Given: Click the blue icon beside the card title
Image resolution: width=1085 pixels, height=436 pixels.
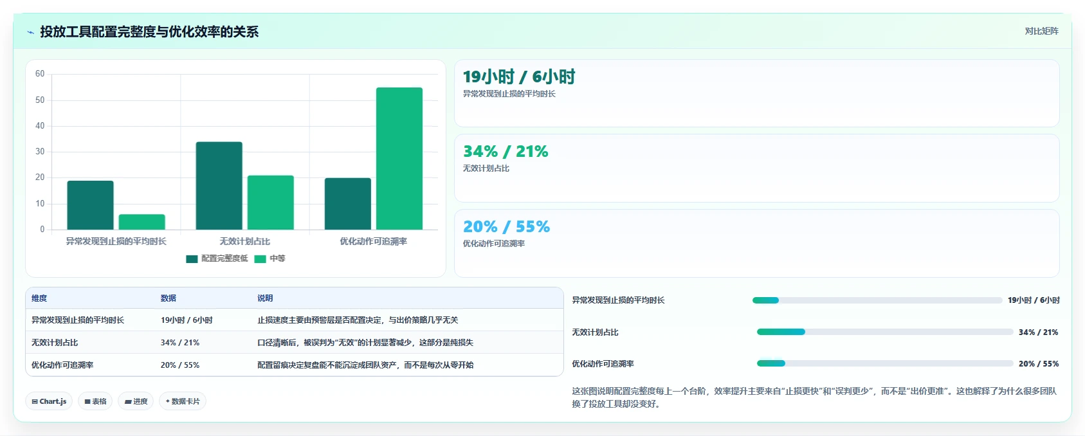Looking at the screenshot, I should tap(30, 32).
